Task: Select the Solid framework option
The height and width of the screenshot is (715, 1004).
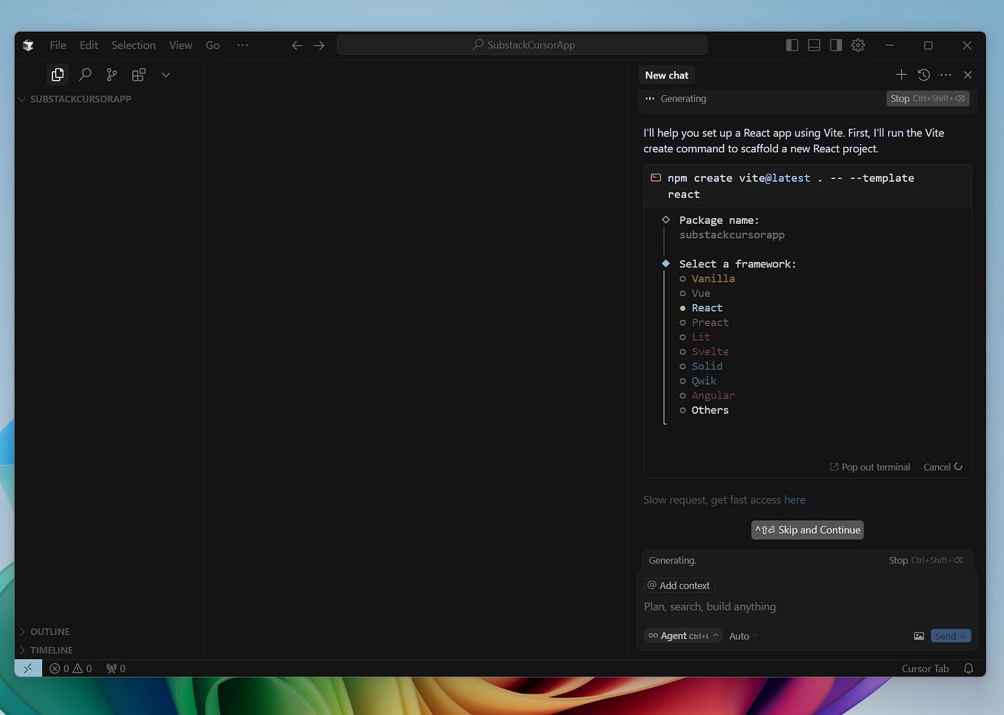Action: 707,366
